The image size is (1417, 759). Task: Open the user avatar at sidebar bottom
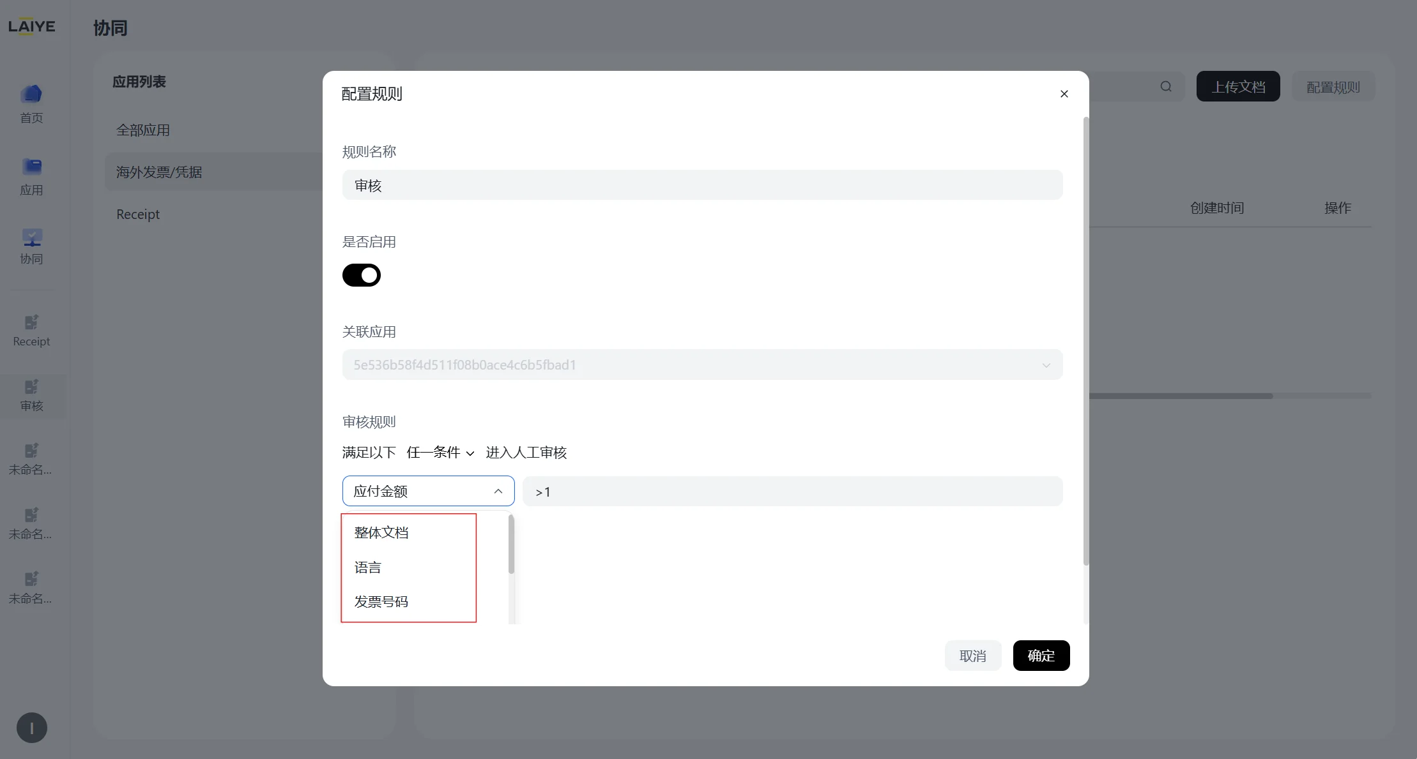(32, 728)
